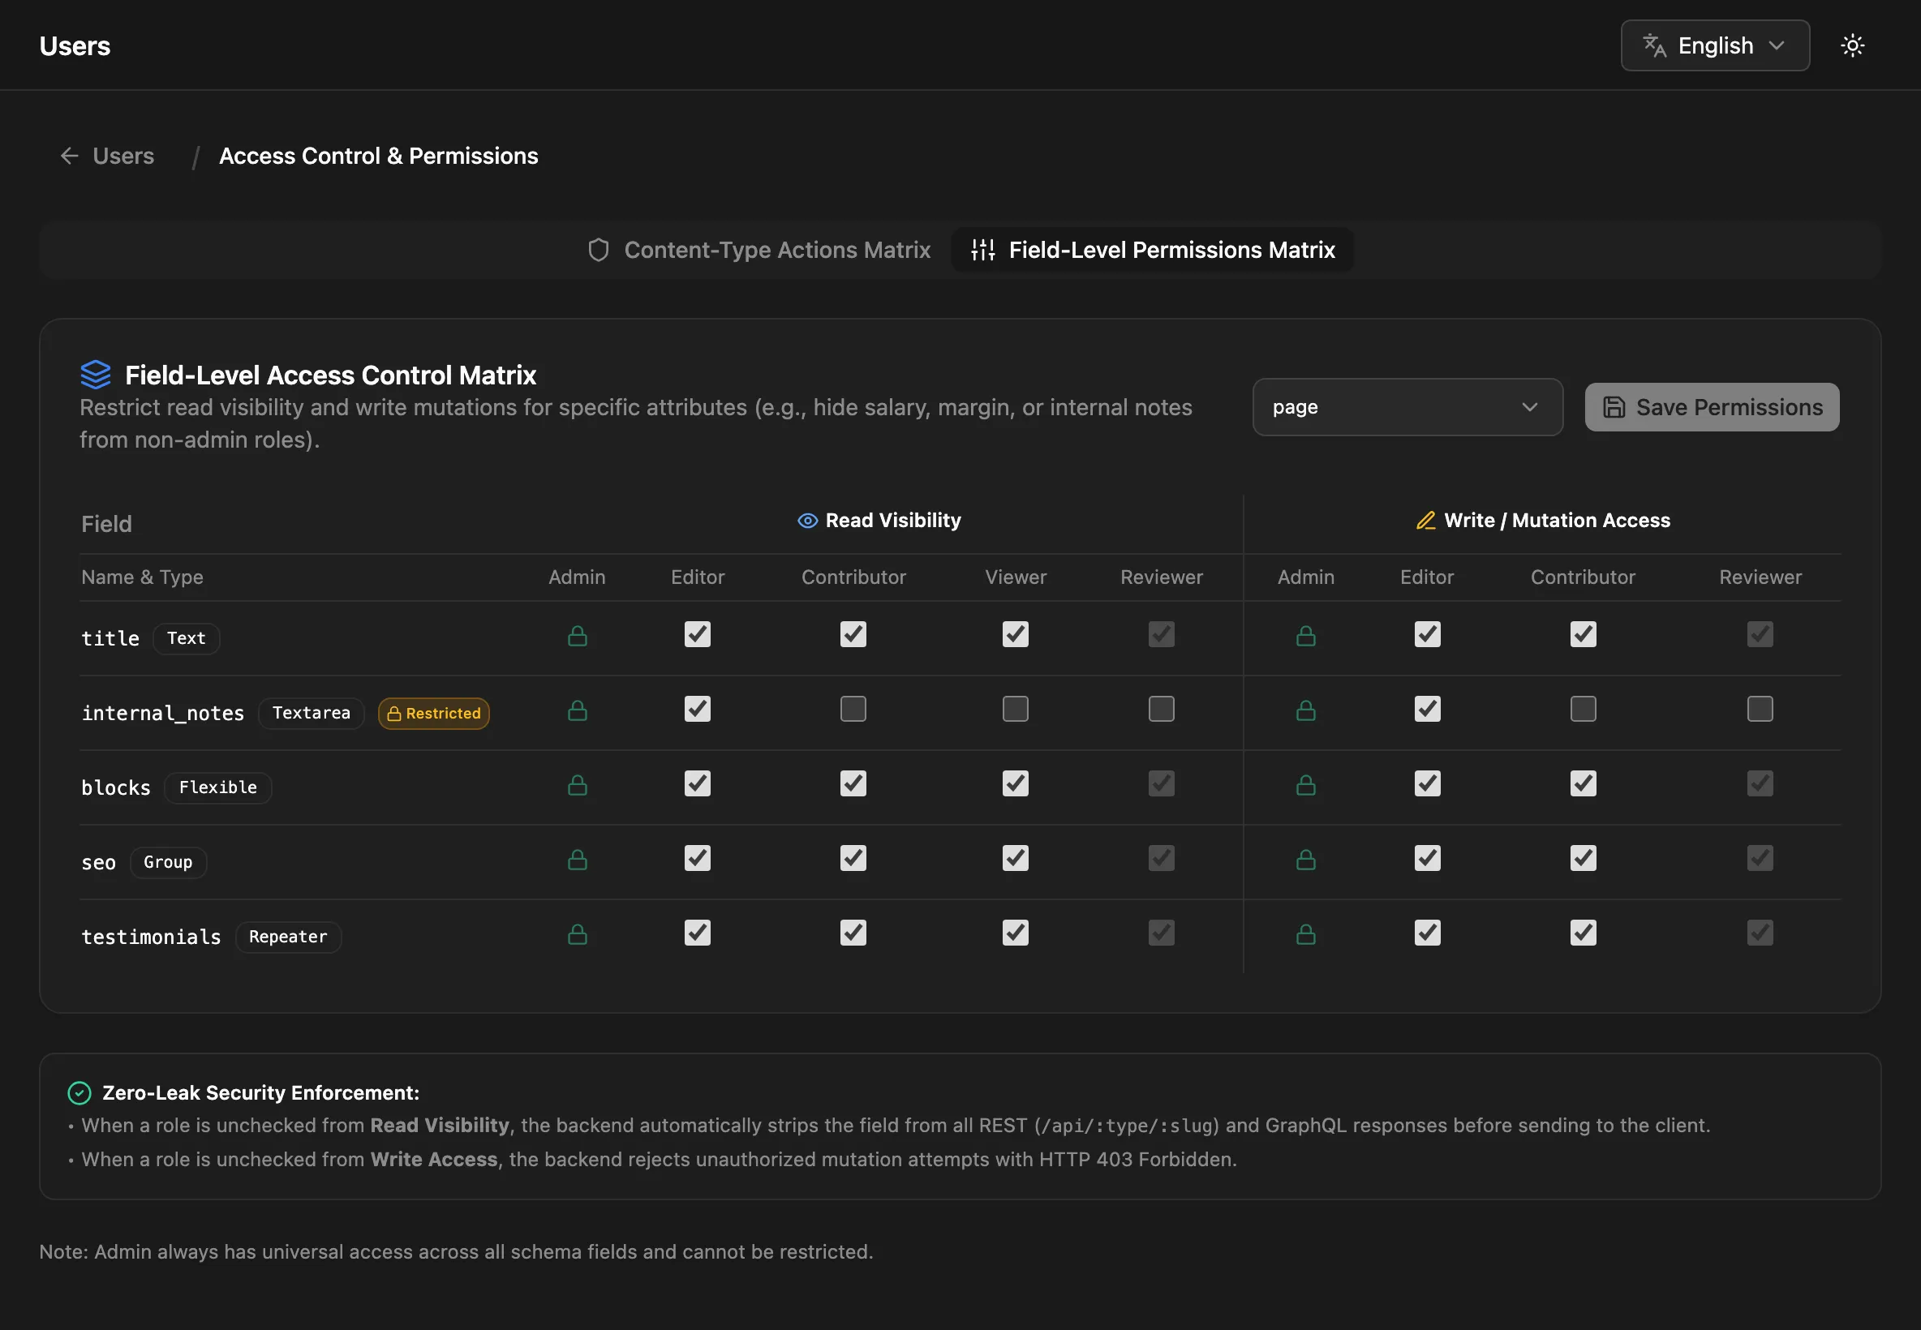Click the title row Admin write lock icon
This screenshot has height=1330, width=1921.
pos(1305,636)
